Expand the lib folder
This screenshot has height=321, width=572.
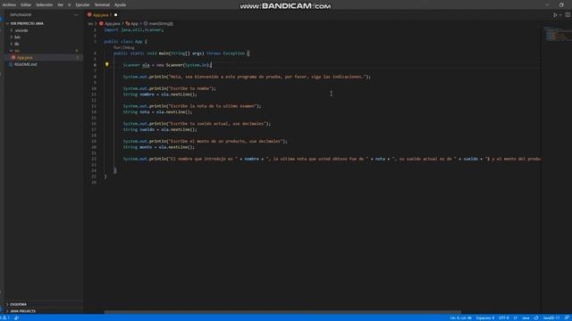coord(16,44)
